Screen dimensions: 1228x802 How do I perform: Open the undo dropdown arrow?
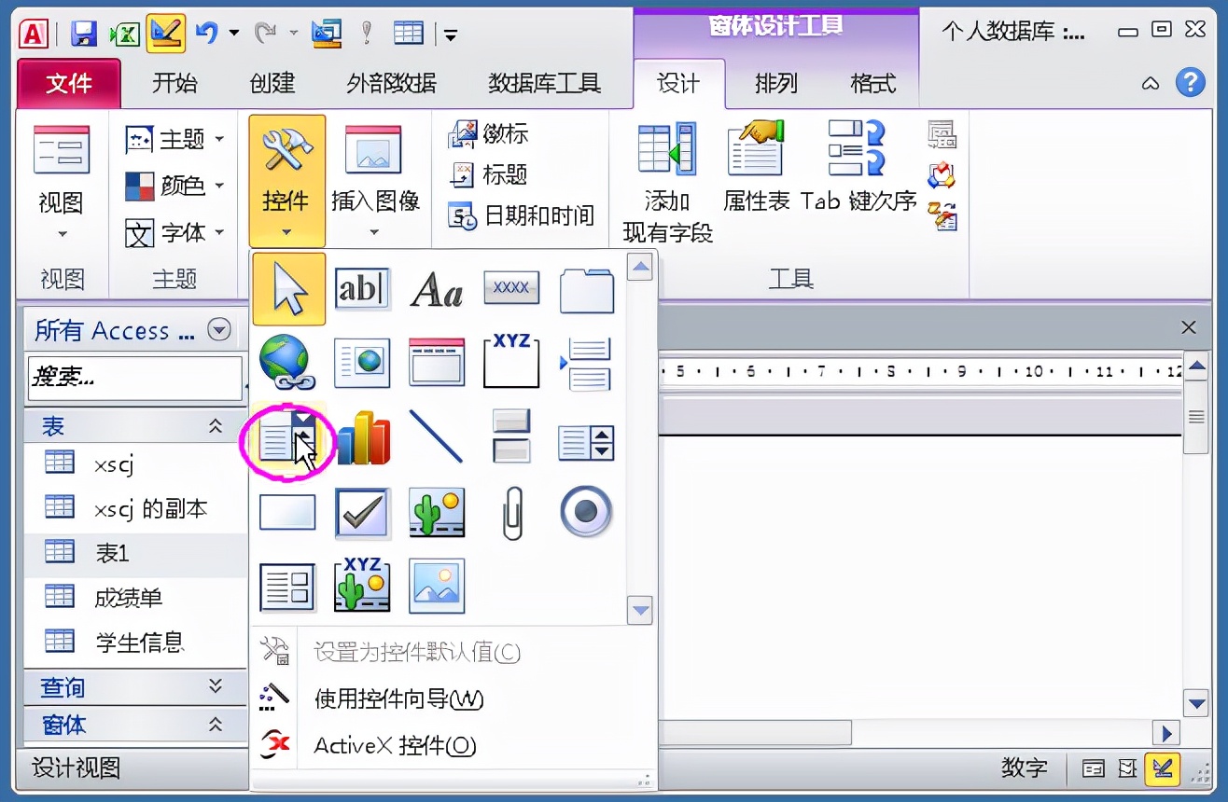pyautogui.click(x=234, y=31)
